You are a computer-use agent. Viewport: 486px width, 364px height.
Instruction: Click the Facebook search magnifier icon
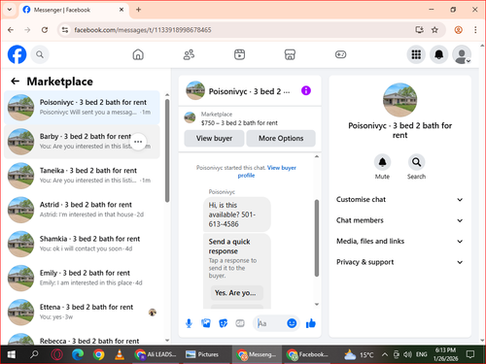coord(40,54)
